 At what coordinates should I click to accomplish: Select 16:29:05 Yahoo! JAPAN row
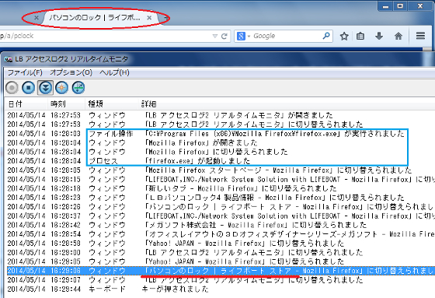pos(221,261)
